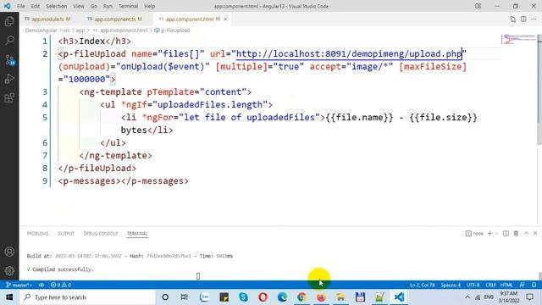
Task: Open the Explorer view in activity bar
Action: (9, 21)
